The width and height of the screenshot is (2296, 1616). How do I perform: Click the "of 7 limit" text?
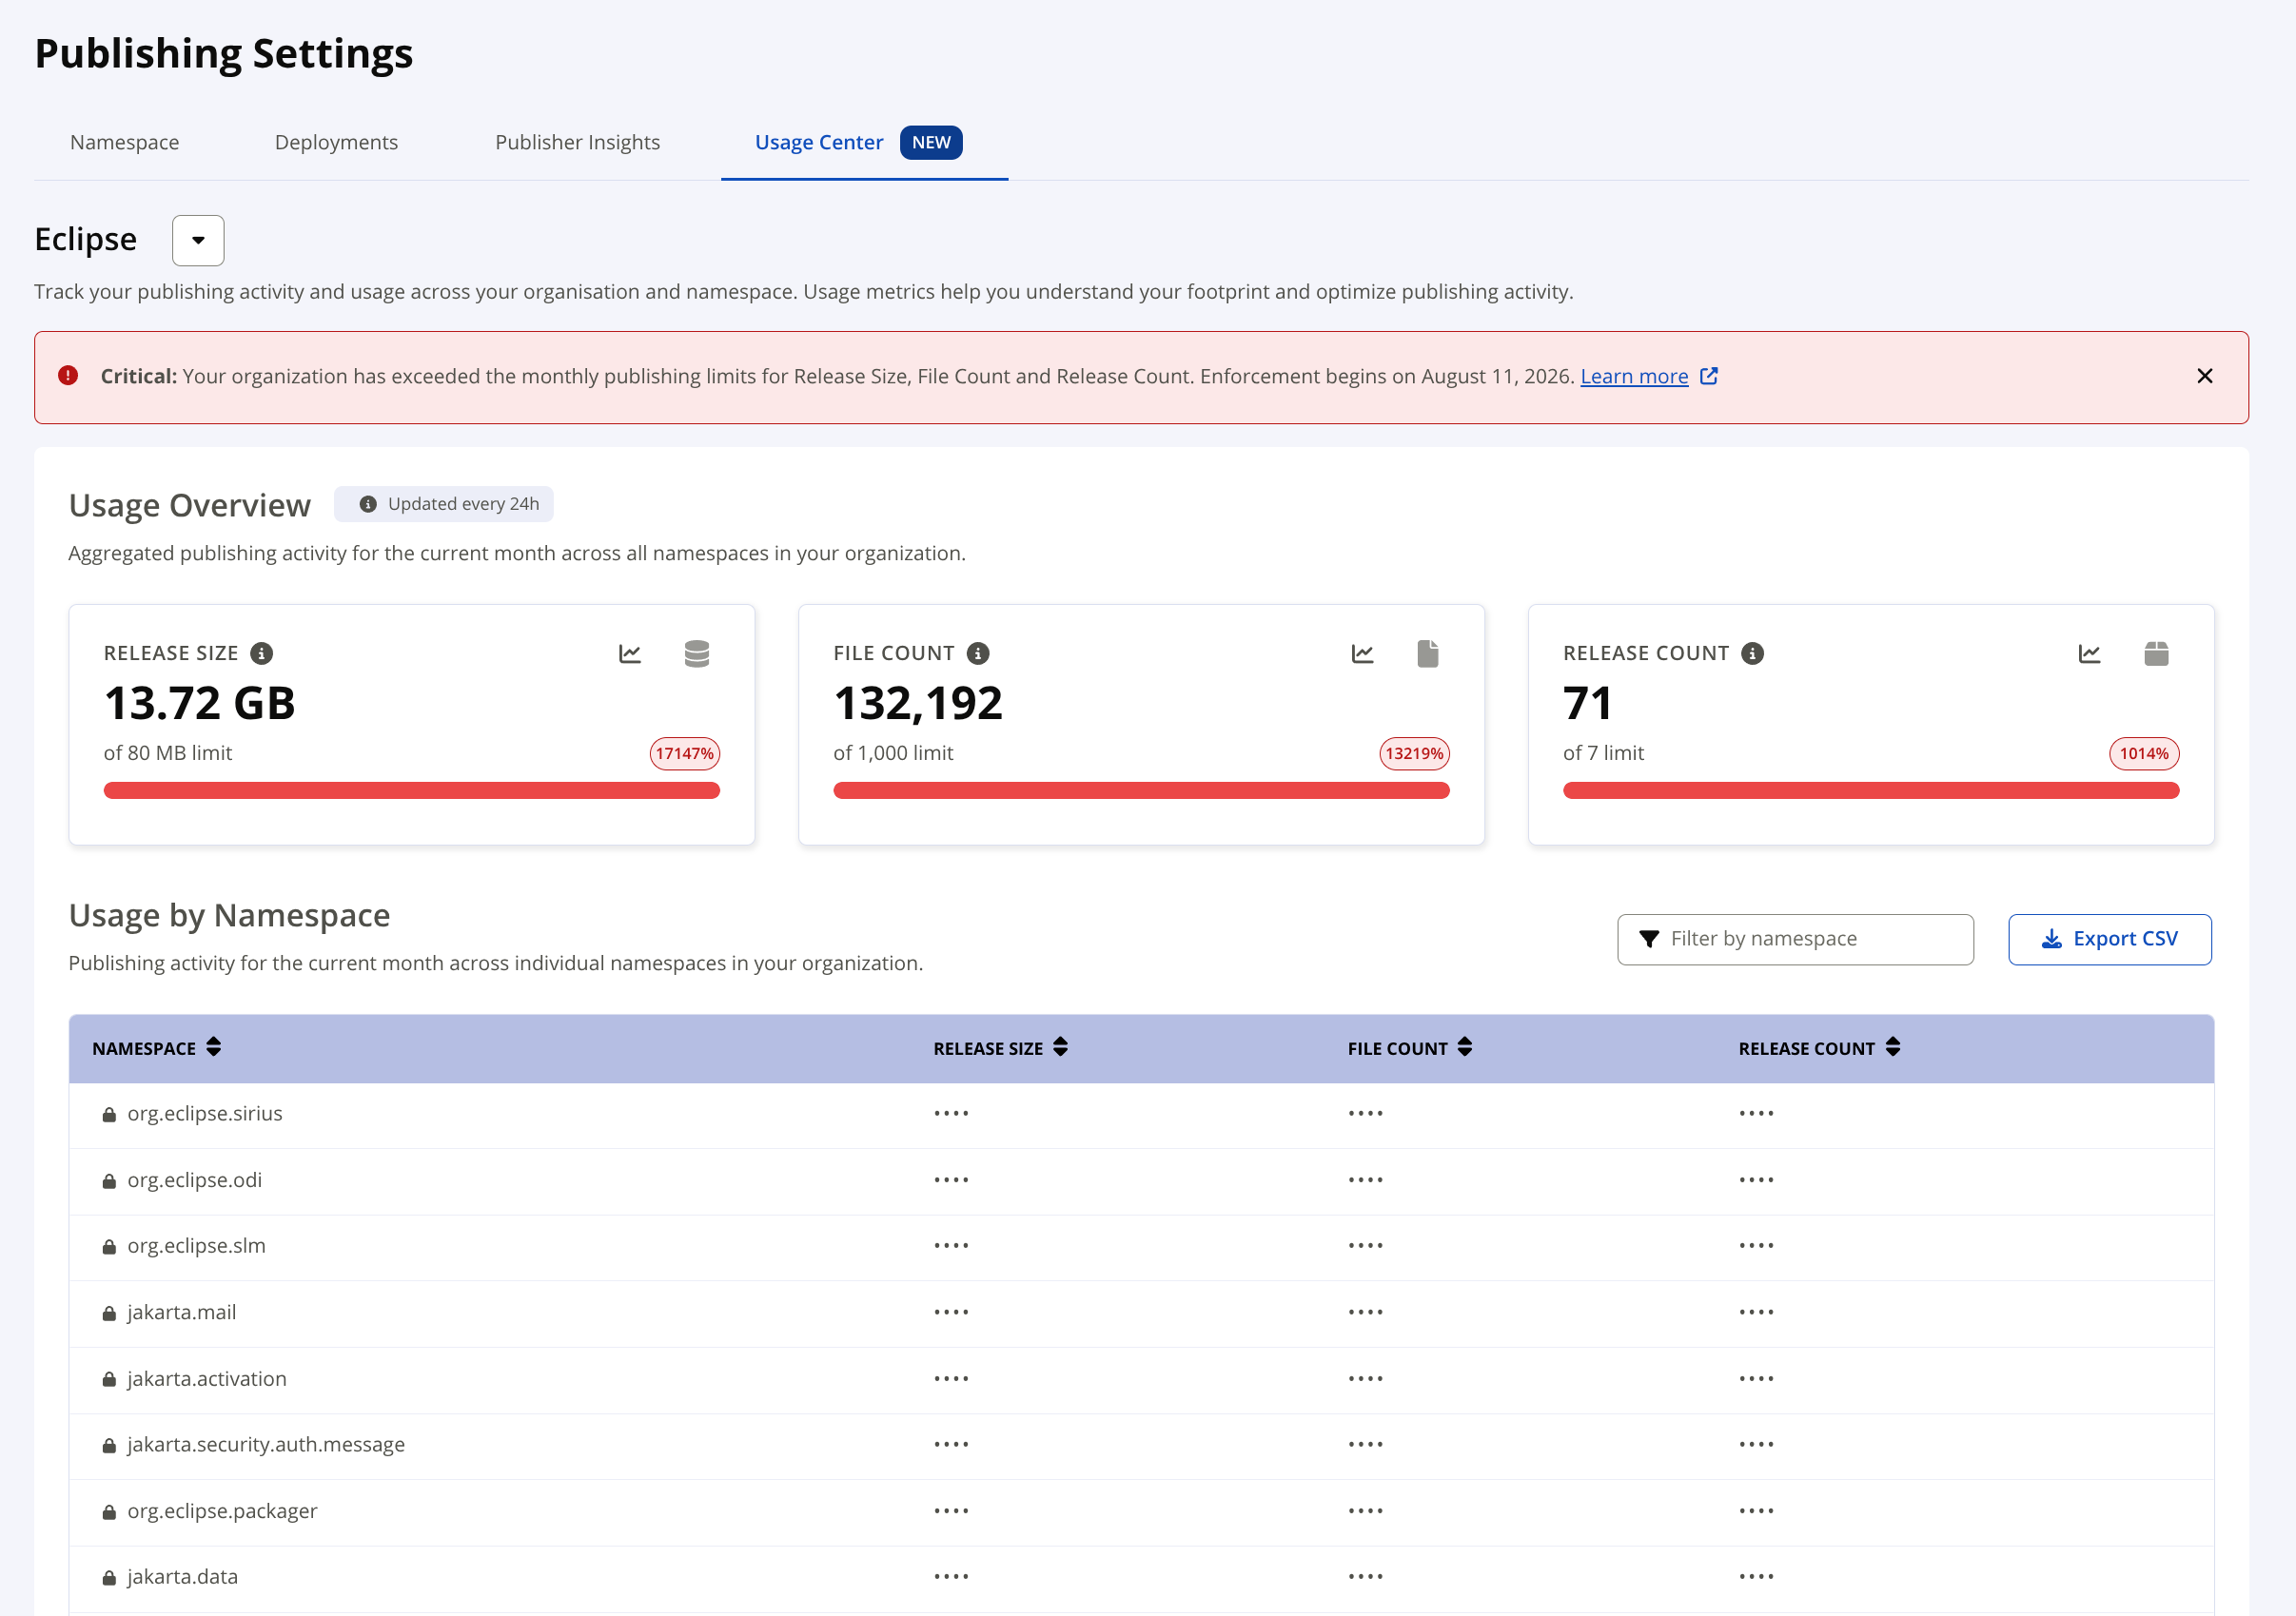(x=1604, y=753)
